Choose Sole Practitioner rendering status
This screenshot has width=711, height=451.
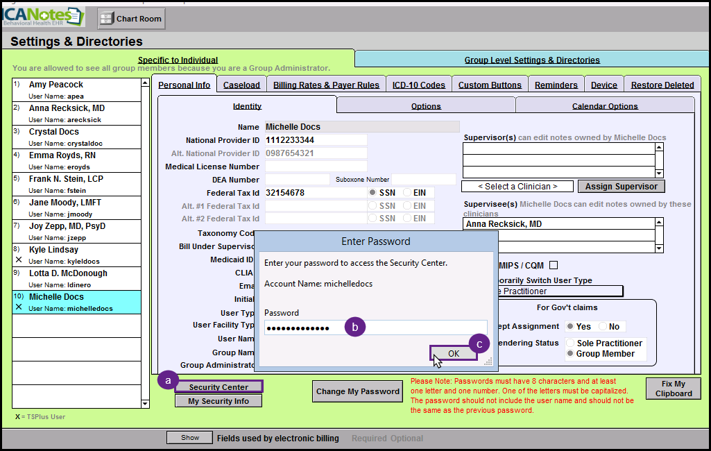[572, 343]
